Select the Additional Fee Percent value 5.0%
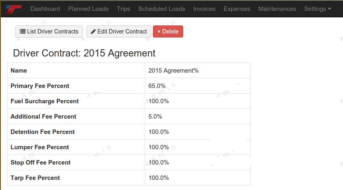Viewport: 343px width, 190px height. pyautogui.click(x=155, y=117)
